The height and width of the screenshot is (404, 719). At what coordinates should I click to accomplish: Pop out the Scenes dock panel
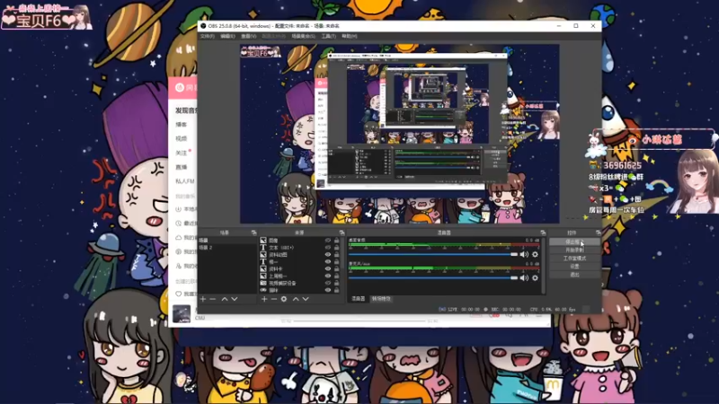point(253,233)
